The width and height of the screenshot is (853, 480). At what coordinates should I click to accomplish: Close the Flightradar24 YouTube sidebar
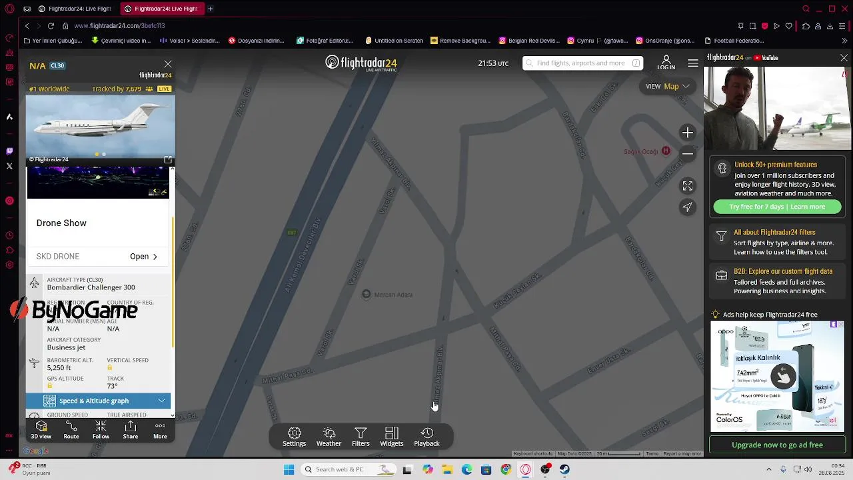844,58
